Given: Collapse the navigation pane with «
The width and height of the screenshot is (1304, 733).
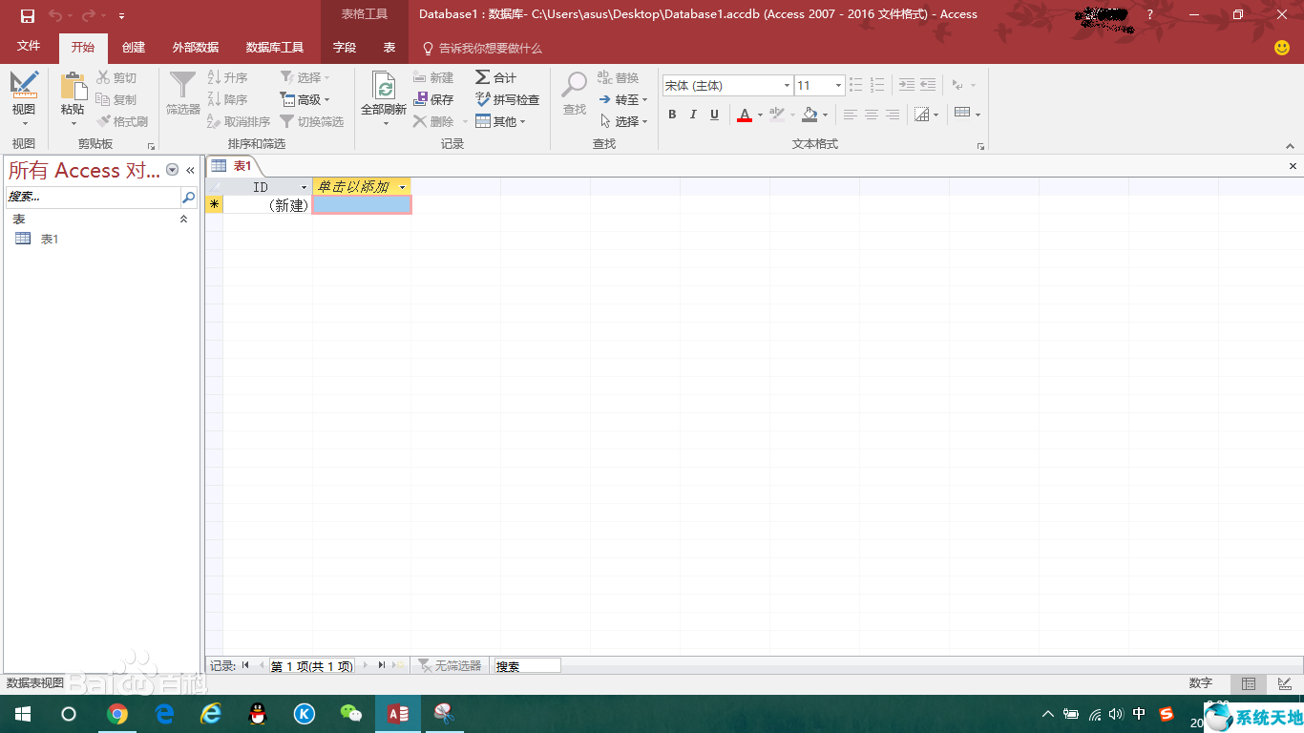Looking at the screenshot, I should [190, 170].
